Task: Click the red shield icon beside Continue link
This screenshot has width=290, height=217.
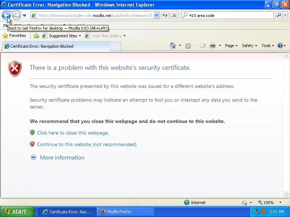Action: tap(32, 144)
